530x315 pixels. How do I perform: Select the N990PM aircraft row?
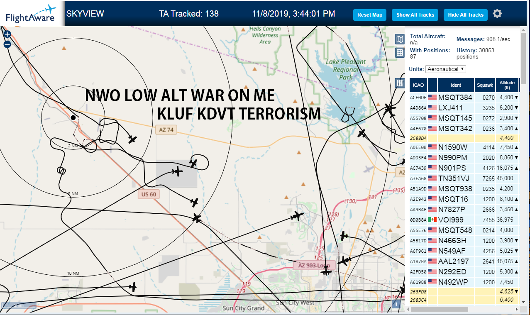pyautogui.click(x=464, y=157)
